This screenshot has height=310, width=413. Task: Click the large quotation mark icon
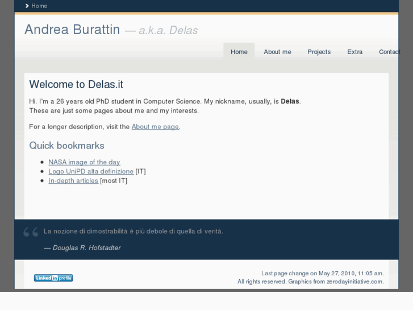pos(31,232)
